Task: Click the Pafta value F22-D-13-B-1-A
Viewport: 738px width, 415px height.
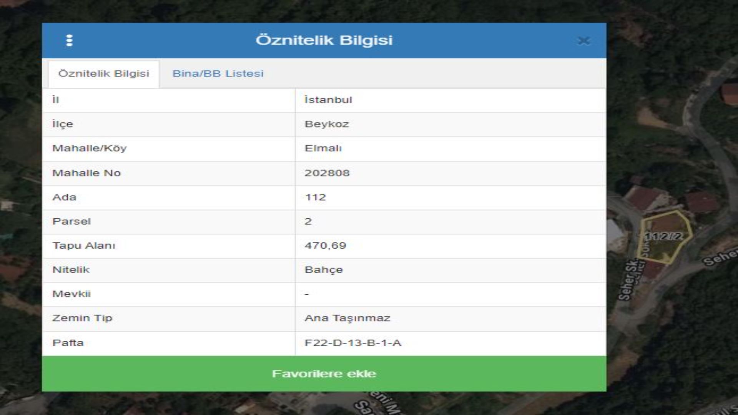Action: [x=353, y=343]
